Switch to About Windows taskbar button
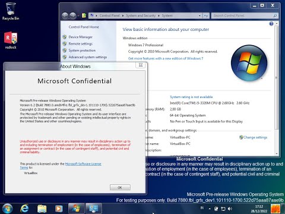The height and width of the screenshot is (214, 285). (77, 209)
